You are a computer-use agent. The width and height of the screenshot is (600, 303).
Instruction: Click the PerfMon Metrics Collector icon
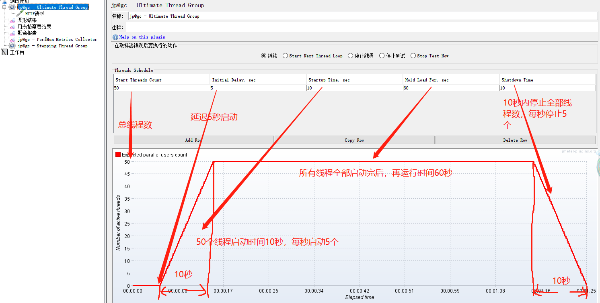(12, 39)
